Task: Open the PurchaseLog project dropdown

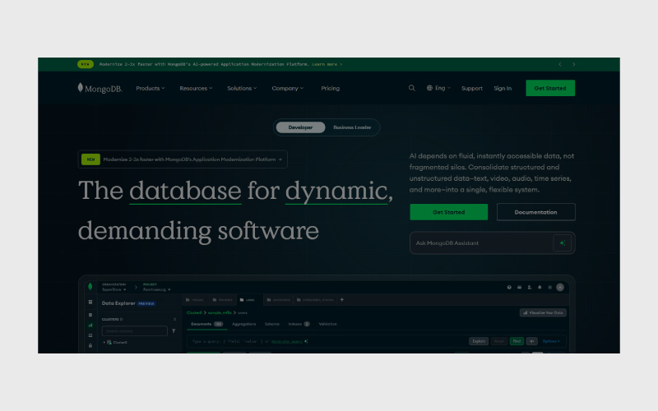Action: click(x=156, y=289)
